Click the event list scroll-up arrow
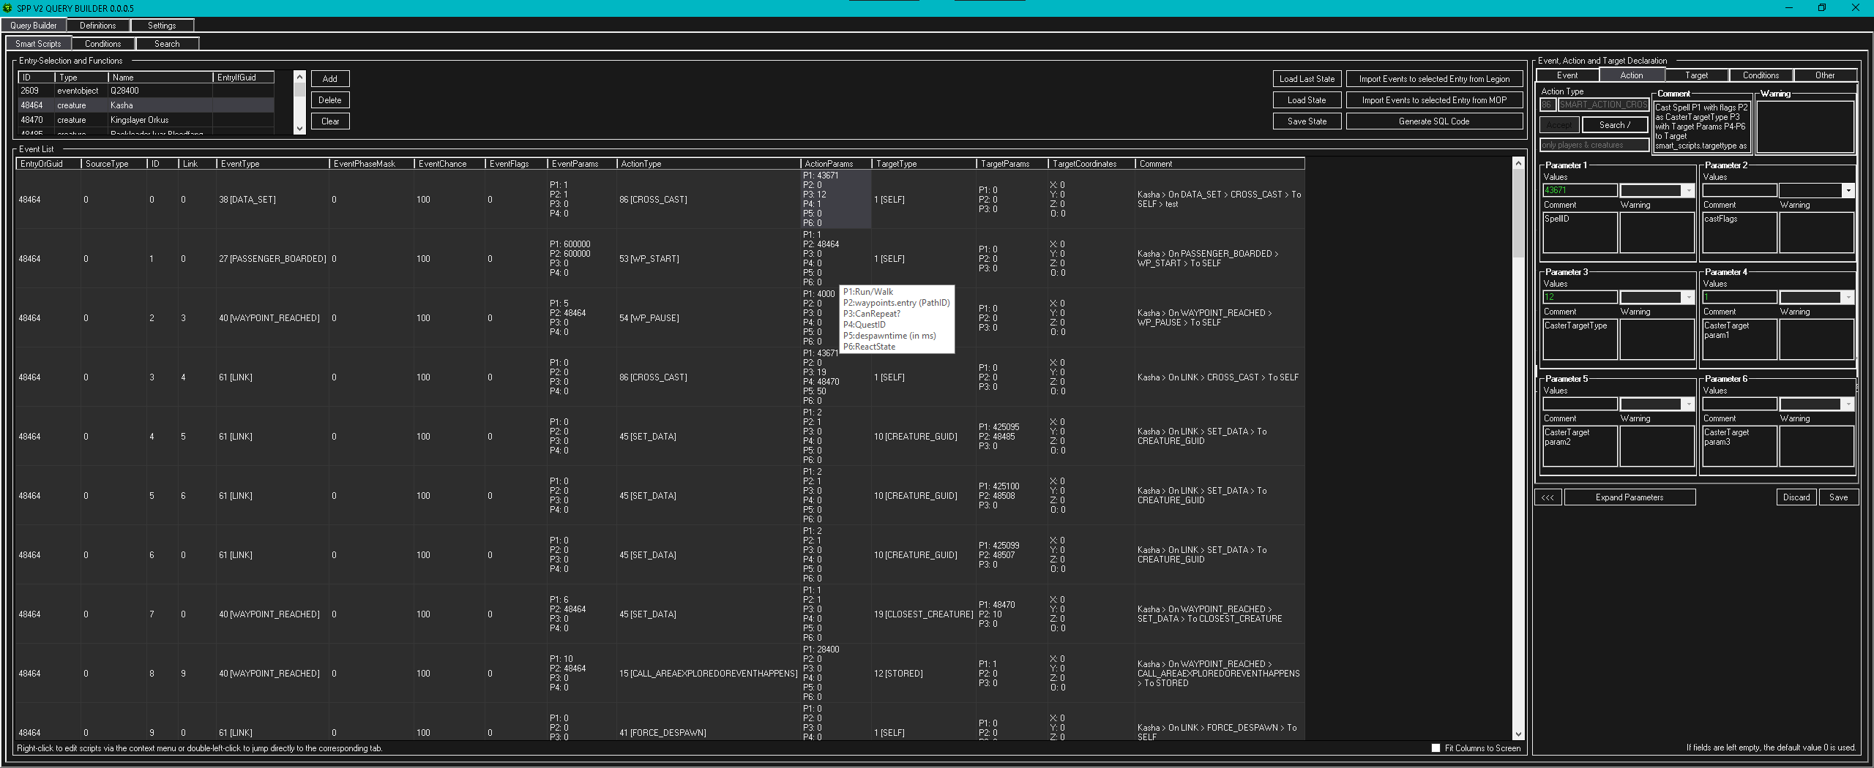The image size is (1874, 768). coord(1518,163)
